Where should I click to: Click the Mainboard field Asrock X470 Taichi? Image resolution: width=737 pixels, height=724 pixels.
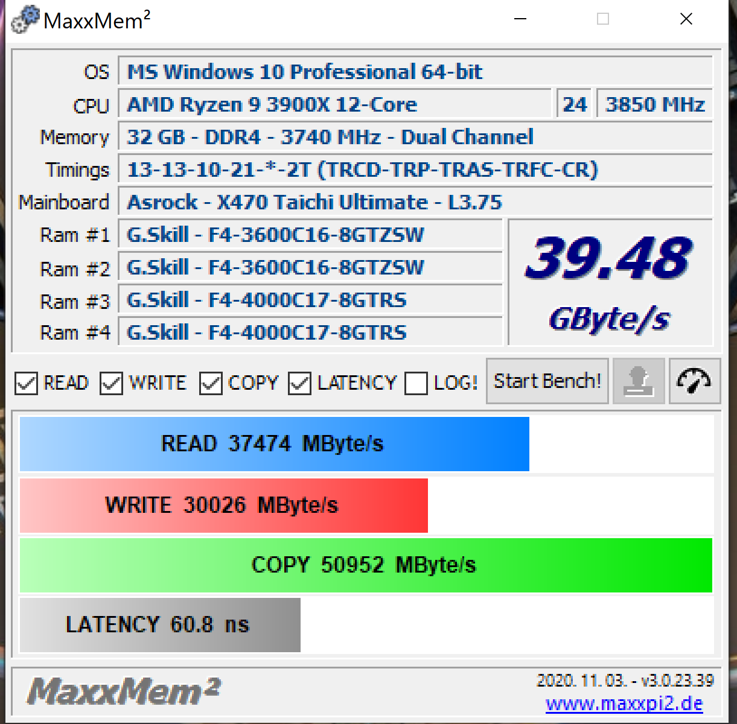click(415, 202)
